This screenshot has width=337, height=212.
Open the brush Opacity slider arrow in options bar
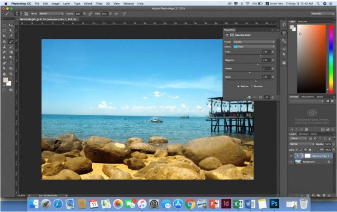(x=84, y=14)
